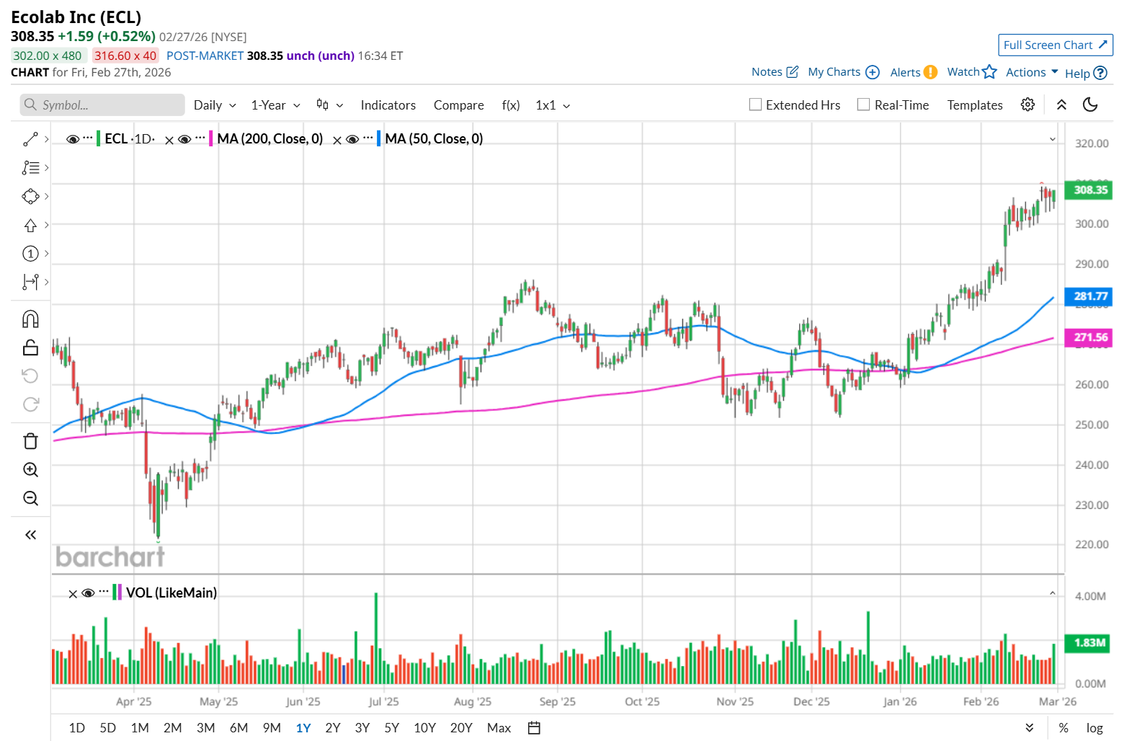
Task: Click the Full Screen Chart button
Action: 1055,45
